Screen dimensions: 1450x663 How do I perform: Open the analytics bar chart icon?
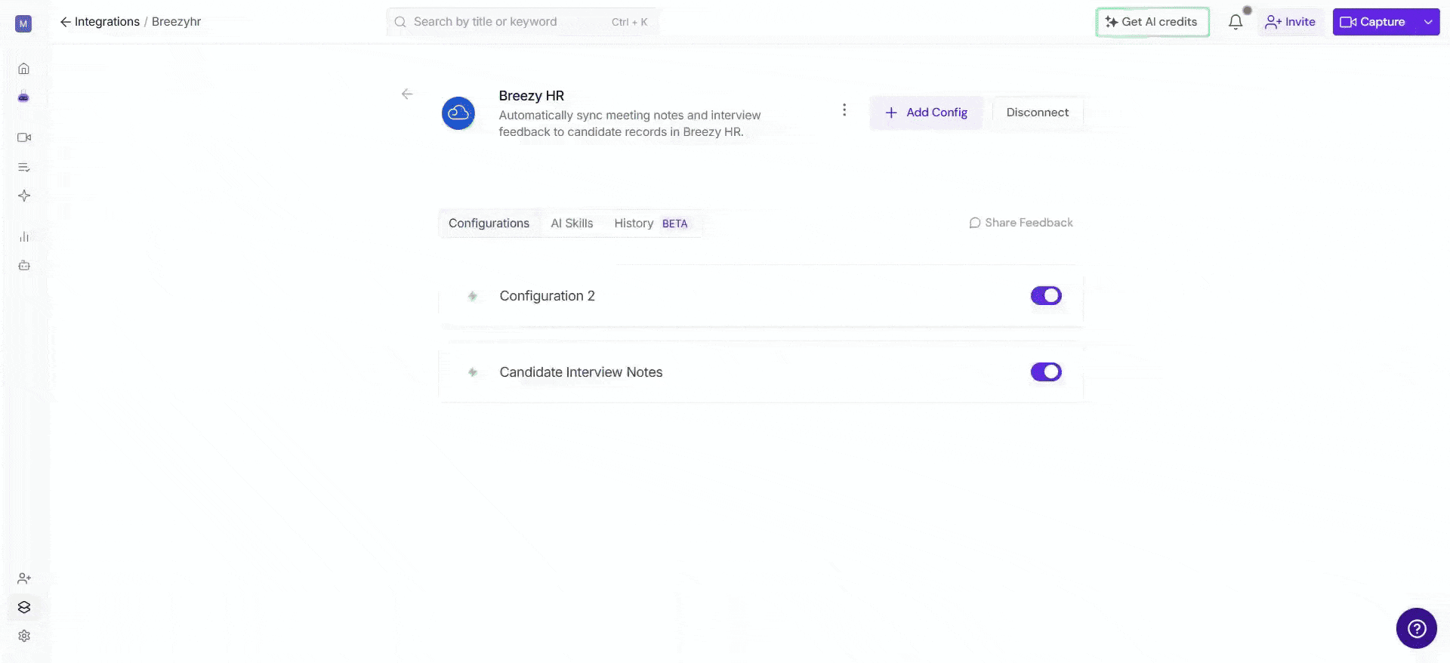[x=24, y=236]
